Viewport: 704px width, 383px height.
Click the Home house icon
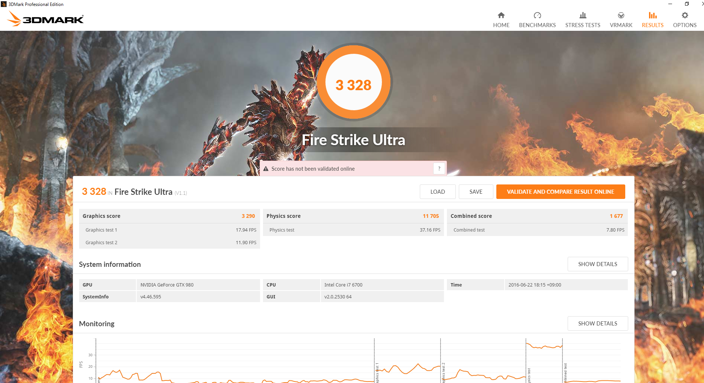(501, 15)
